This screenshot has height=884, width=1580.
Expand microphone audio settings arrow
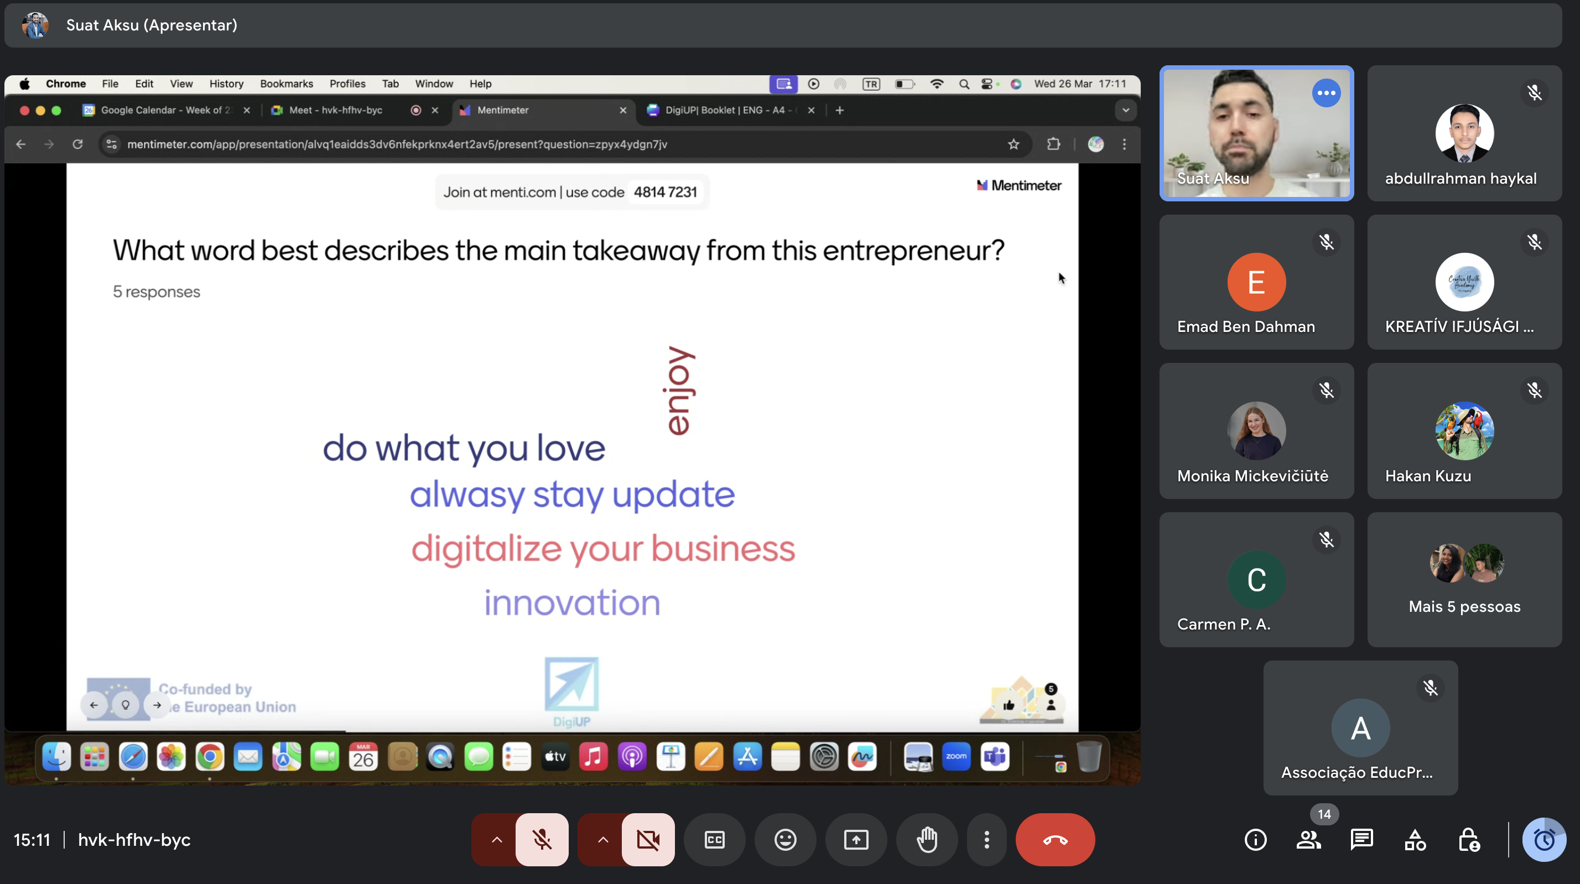click(496, 839)
